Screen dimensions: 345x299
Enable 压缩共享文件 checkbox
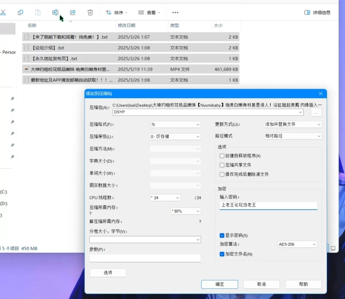click(222, 165)
